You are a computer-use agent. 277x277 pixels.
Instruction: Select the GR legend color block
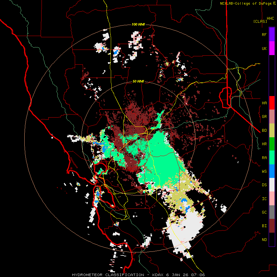coord(272,117)
